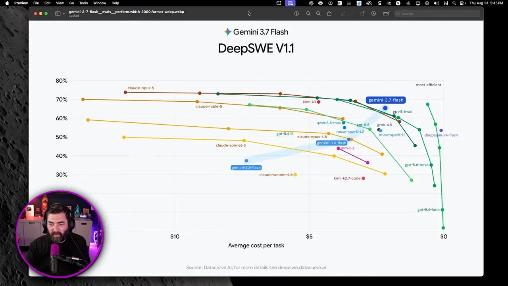Expand the sidebar view options chevron

click(63, 14)
